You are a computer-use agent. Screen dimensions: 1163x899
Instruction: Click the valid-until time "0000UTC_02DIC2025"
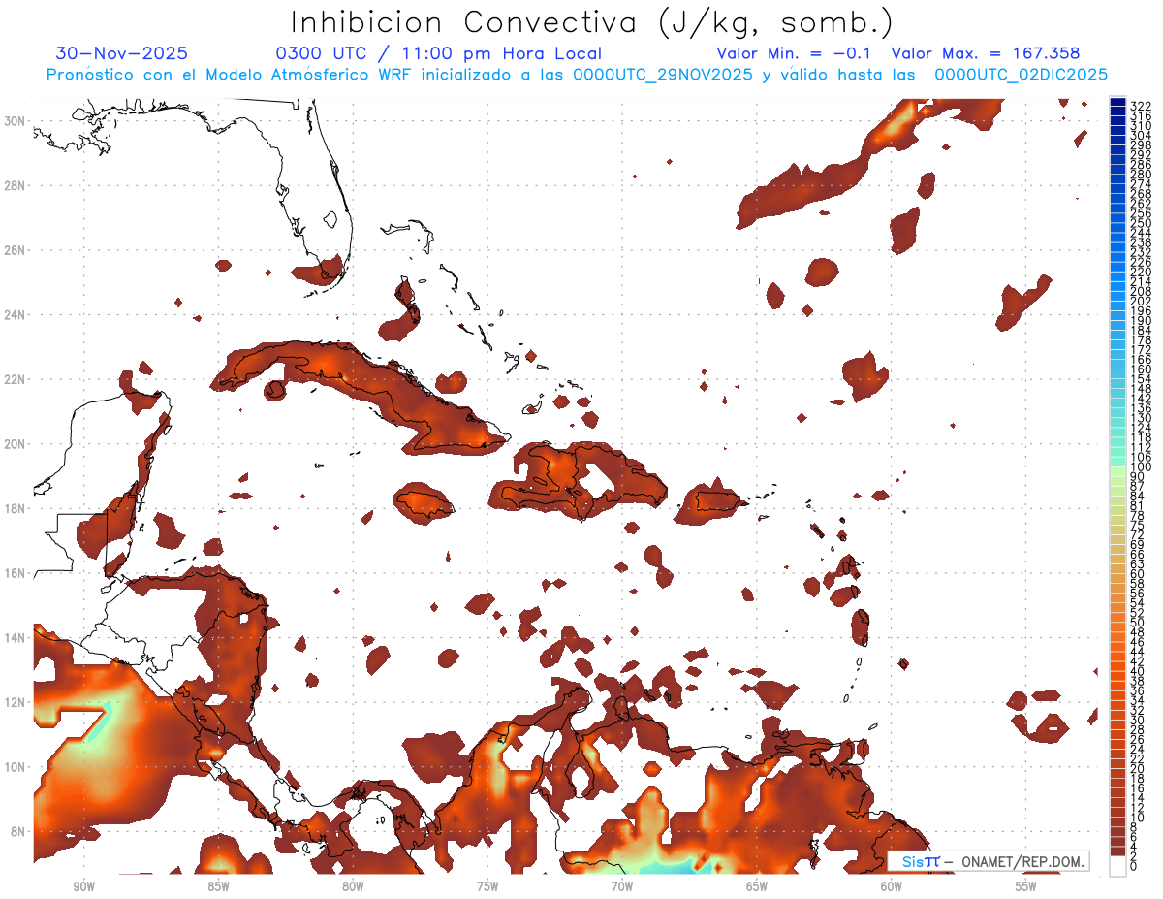[1022, 75]
